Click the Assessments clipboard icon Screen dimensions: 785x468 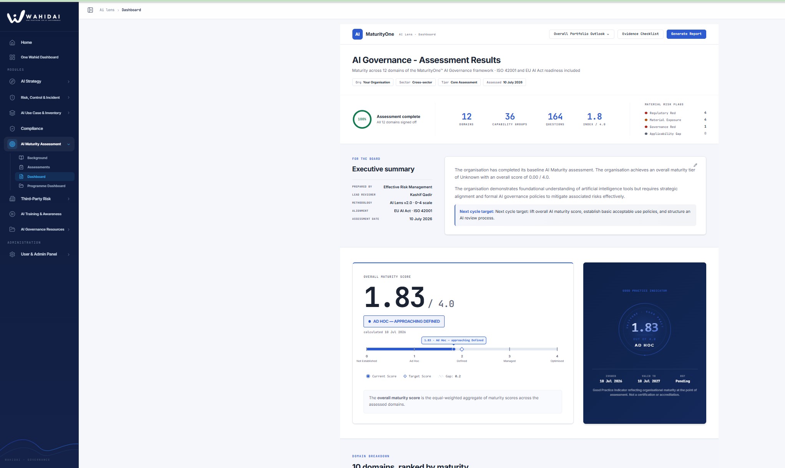click(x=21, y=167)
